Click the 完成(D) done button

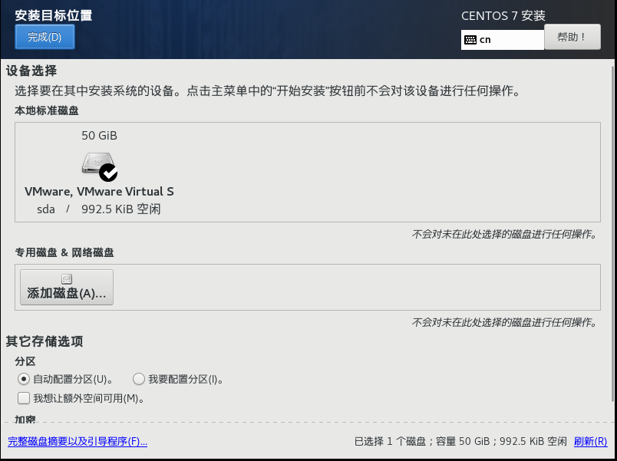pyautogui.click(x=45, y=37)
